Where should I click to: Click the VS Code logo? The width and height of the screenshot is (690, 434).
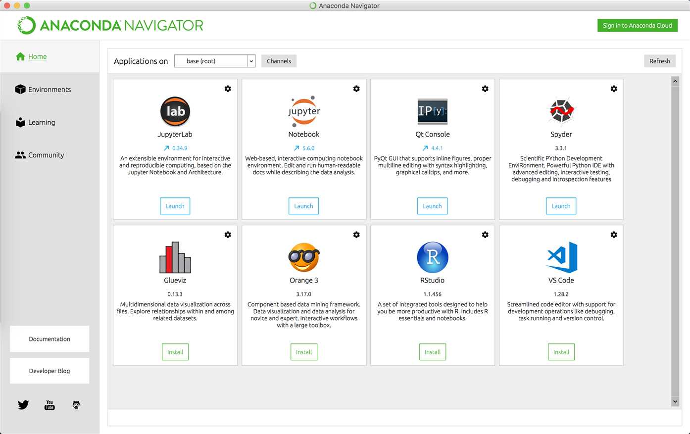point(562,257)
